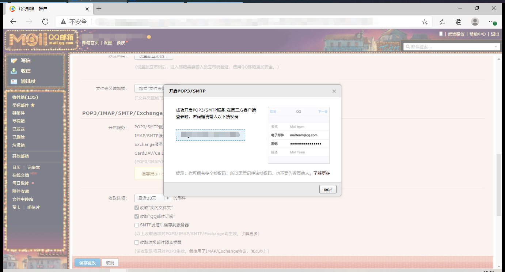
Task: Open 在线文档 in sidebar
Action: [x=20, y=175]
